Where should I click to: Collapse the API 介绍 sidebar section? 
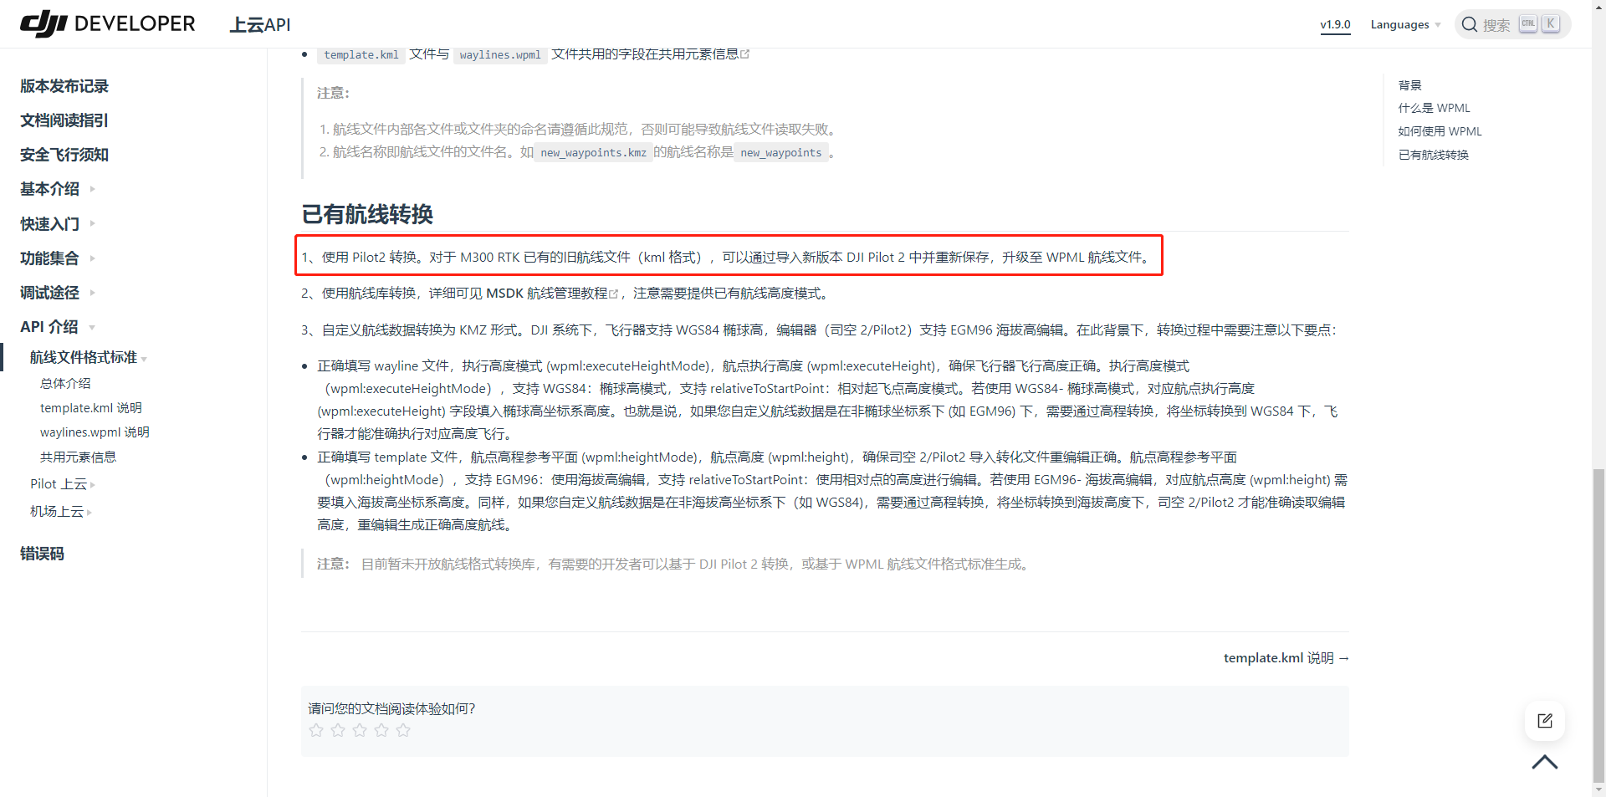pyautogui.click(x=57, y=327)
